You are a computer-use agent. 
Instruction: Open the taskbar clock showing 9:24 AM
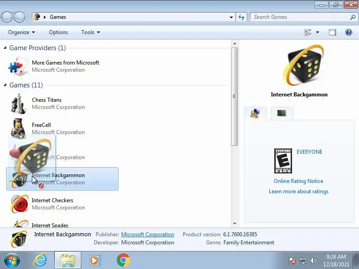point(336,260)
